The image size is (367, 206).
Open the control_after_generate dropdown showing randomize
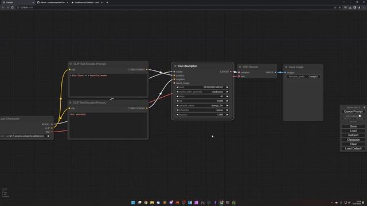202,92
